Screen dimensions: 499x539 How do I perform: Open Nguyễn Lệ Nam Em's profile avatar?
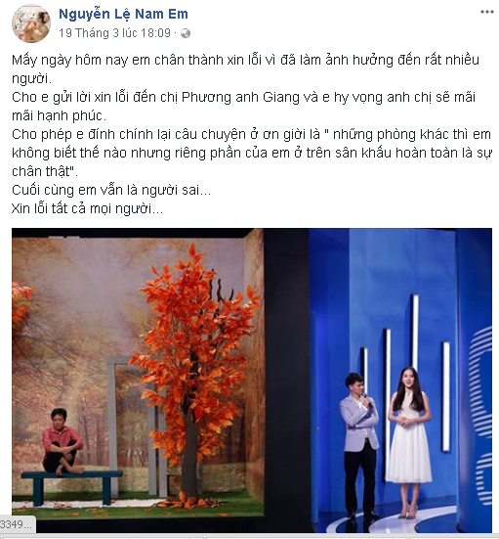coord(31,23)
